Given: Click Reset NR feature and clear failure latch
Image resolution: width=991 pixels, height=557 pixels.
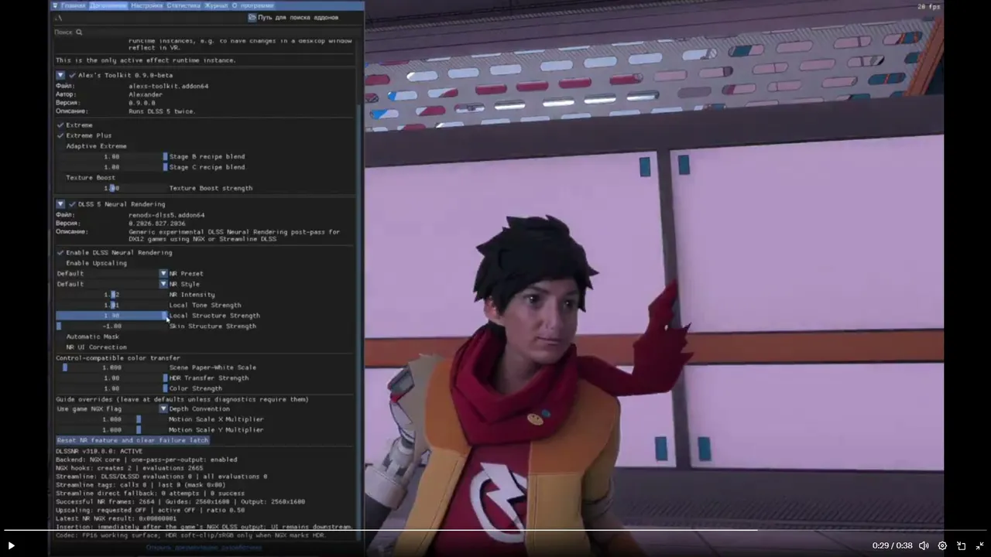Looking at the screenshot, I should (132, 440).
